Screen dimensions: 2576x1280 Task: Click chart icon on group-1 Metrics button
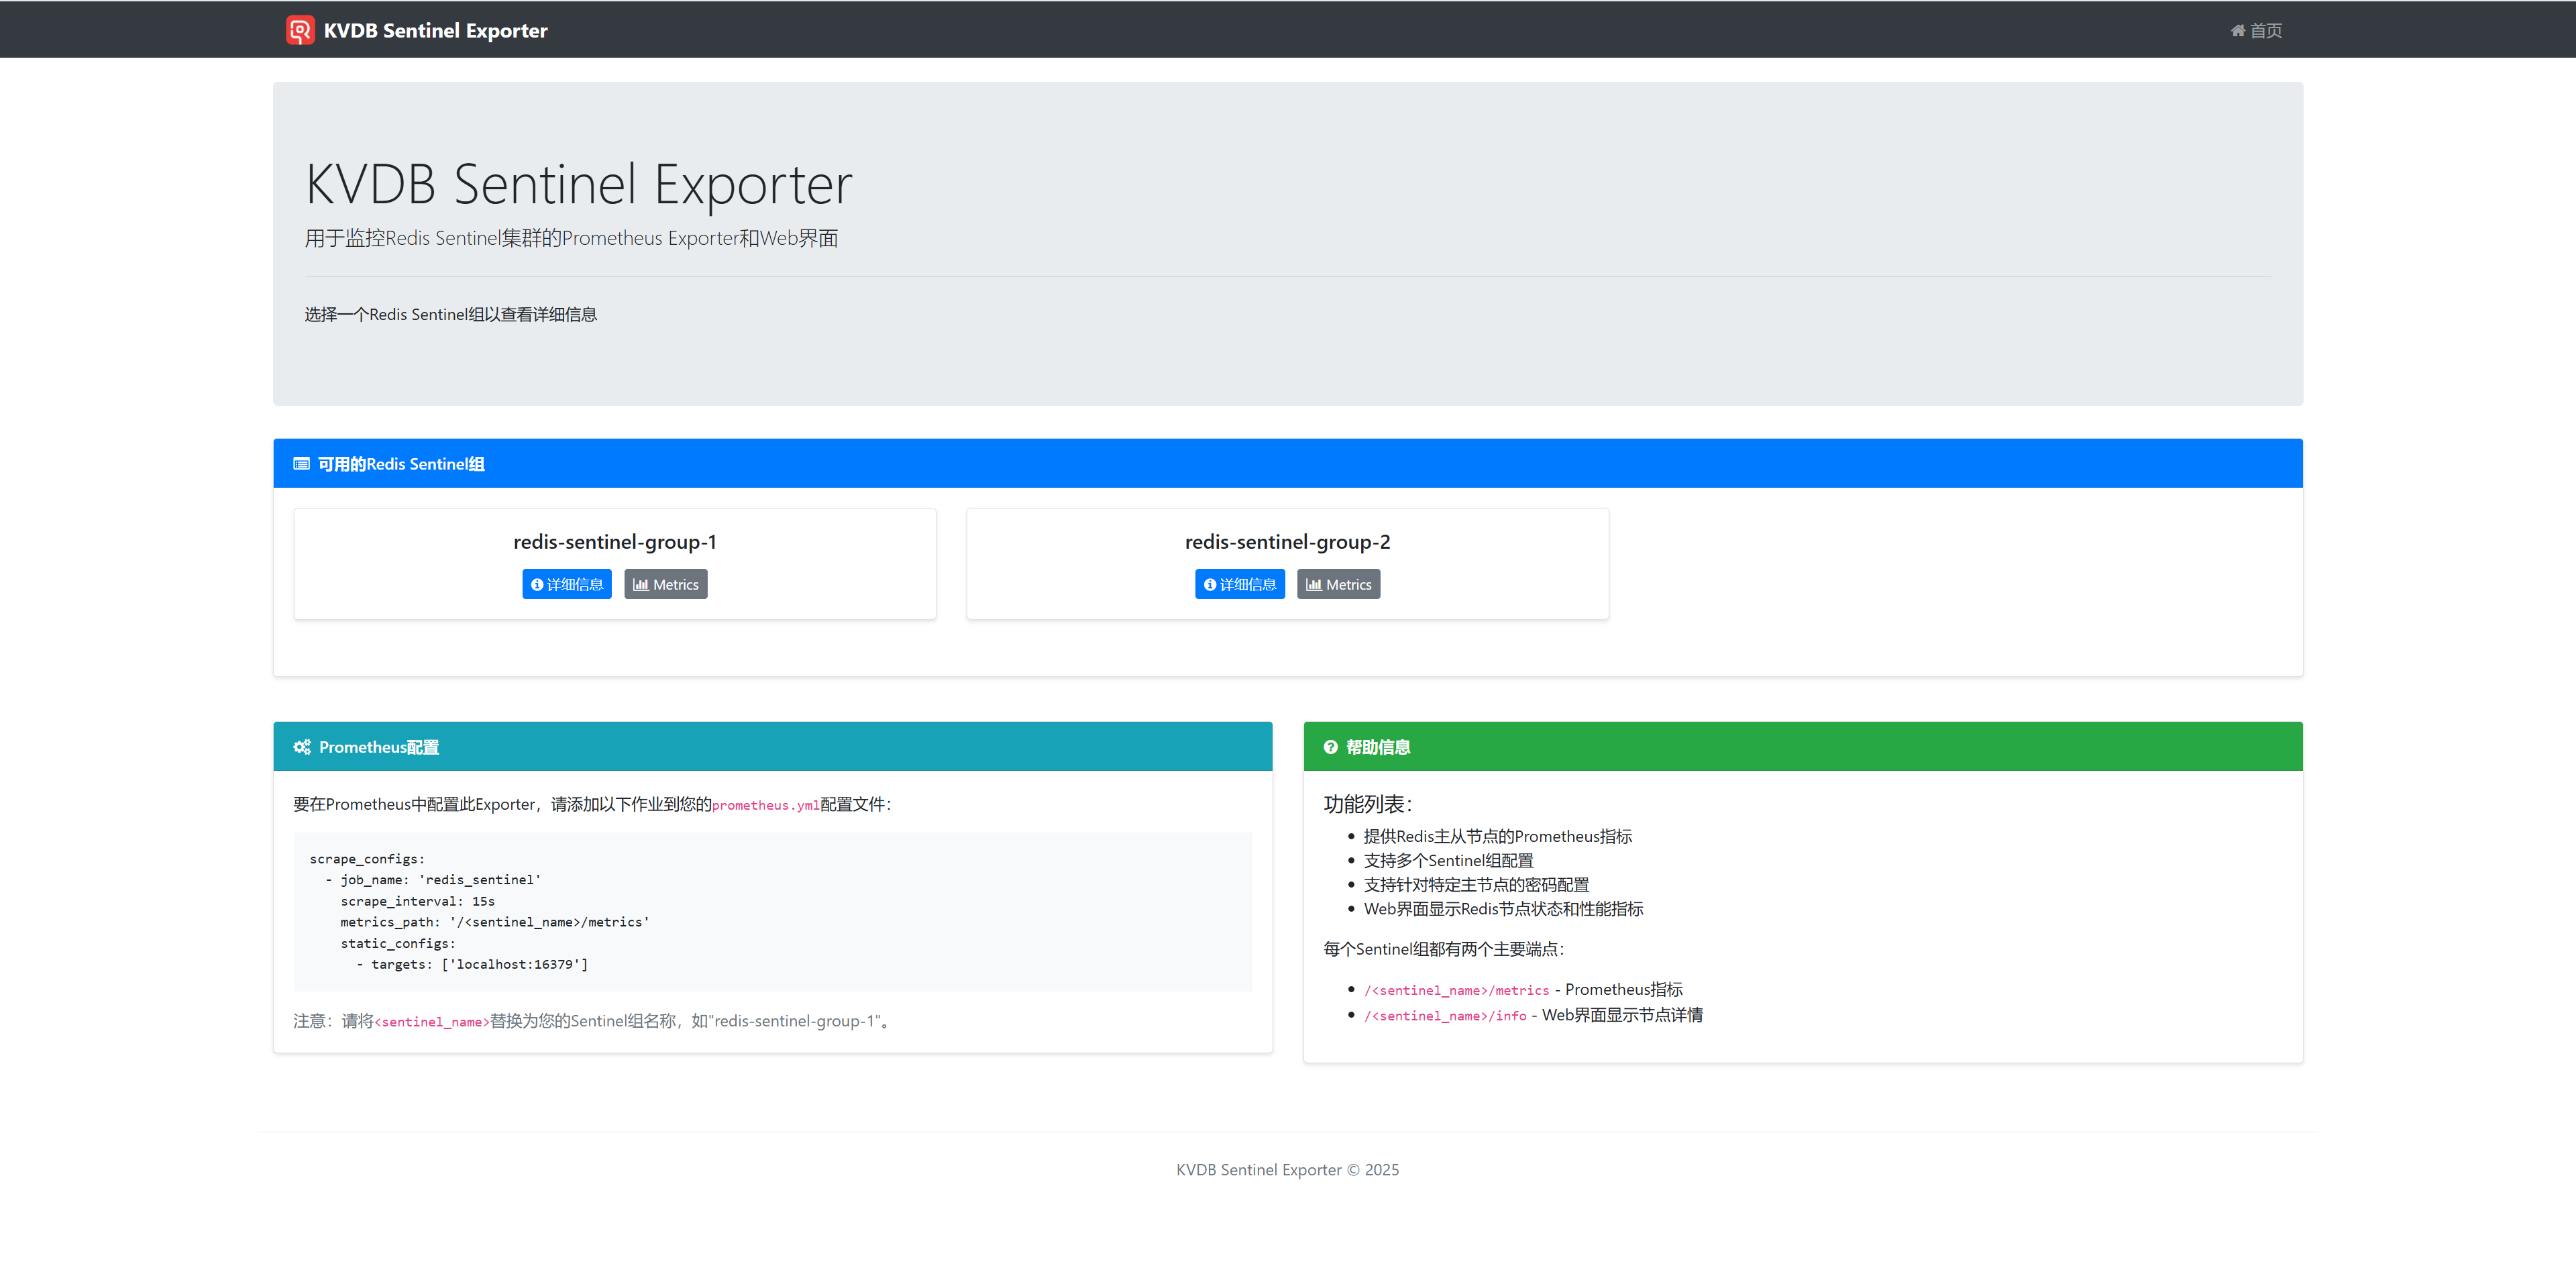tap(640, 585)
